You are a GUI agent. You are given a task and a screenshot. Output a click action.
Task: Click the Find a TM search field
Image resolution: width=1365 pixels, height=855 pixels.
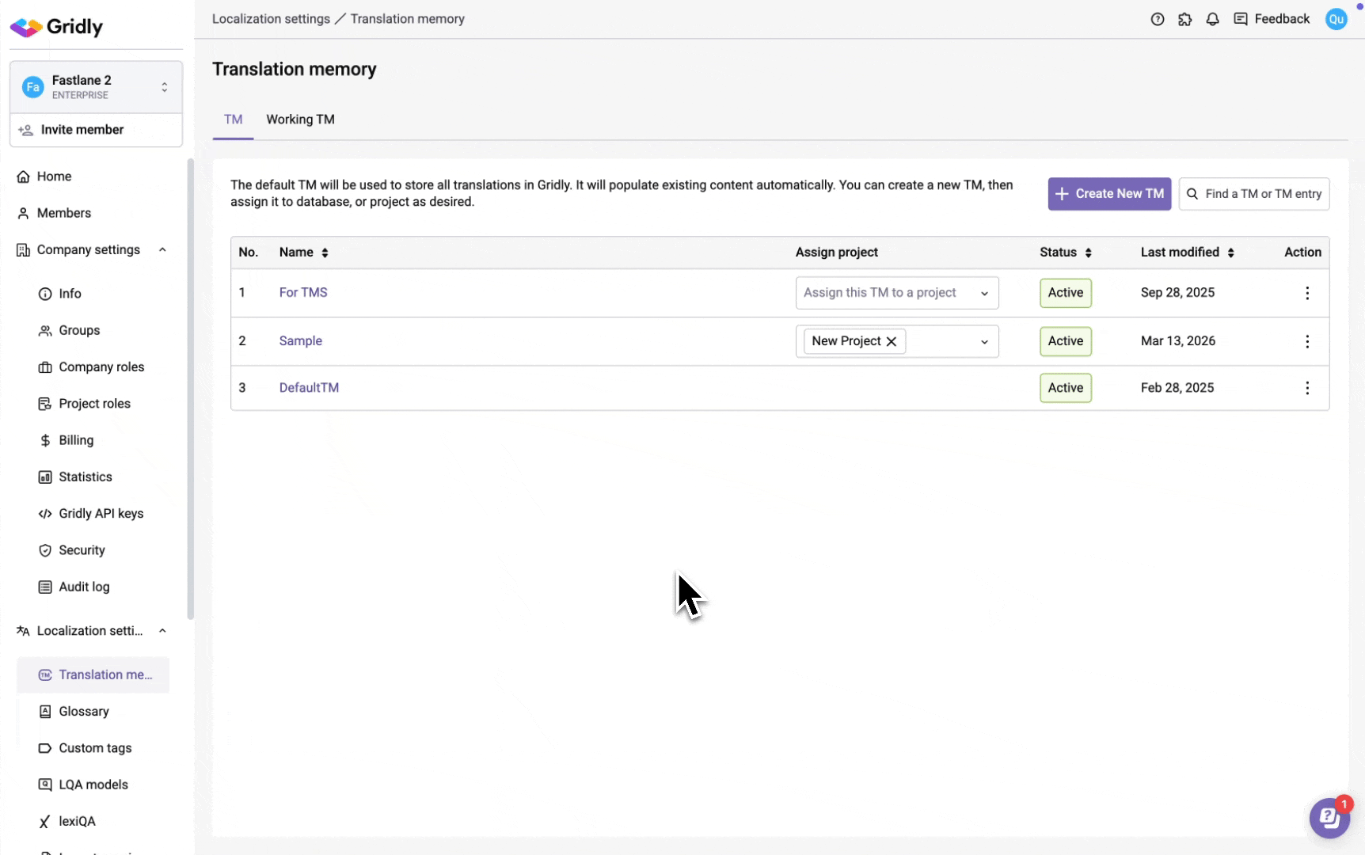pyautogui.click(x=1262, y=194)
